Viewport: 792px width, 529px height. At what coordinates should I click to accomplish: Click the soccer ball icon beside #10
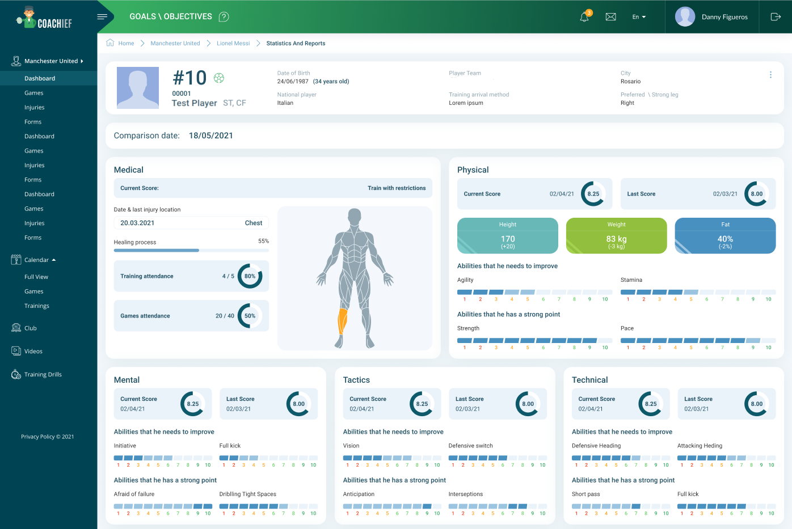coord(219,78)
